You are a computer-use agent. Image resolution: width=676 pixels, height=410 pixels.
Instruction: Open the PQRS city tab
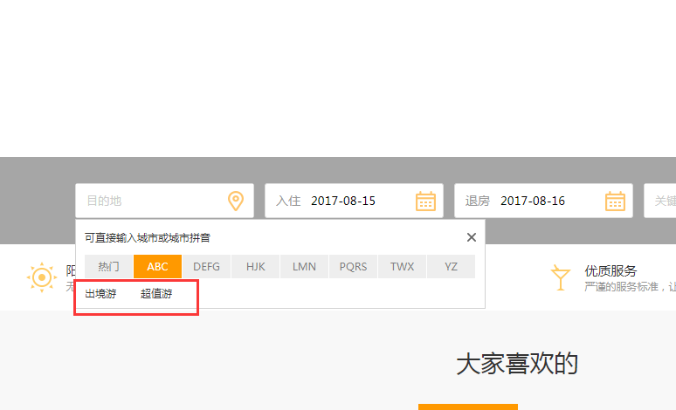tap(354, 267)
